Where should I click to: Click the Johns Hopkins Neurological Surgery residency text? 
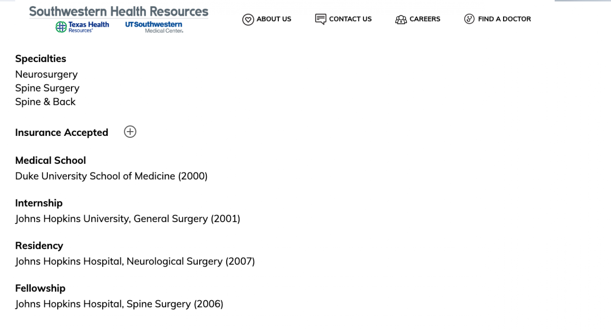pos(135,261)
